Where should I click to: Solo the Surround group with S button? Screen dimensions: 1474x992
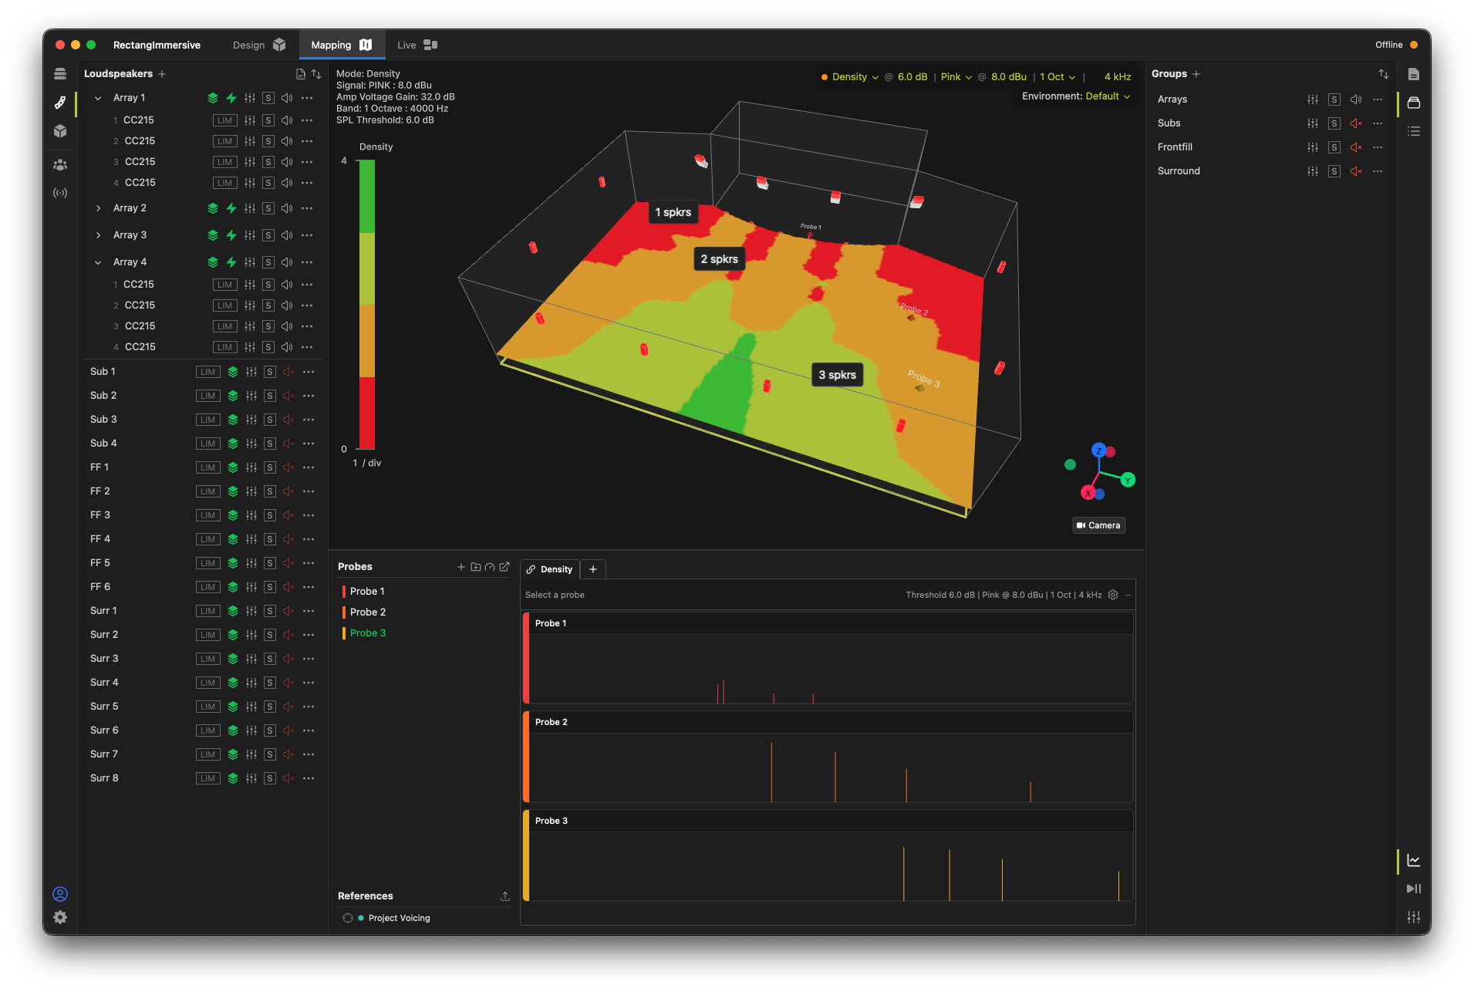coord(1334,171)
